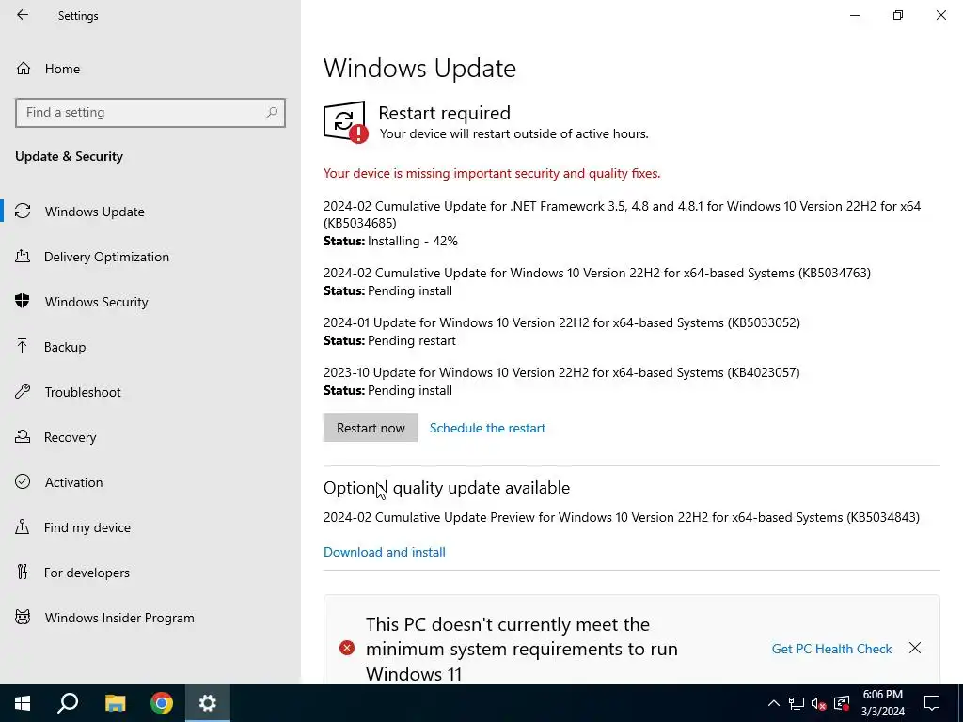
Task: Switch to Windows Security section
Action: point(97,302)
